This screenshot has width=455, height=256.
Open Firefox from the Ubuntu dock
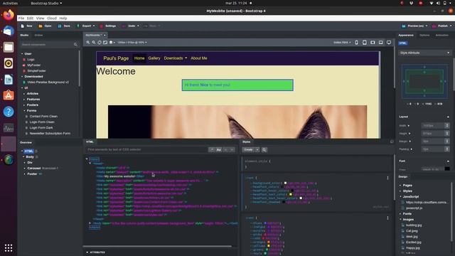9,15
